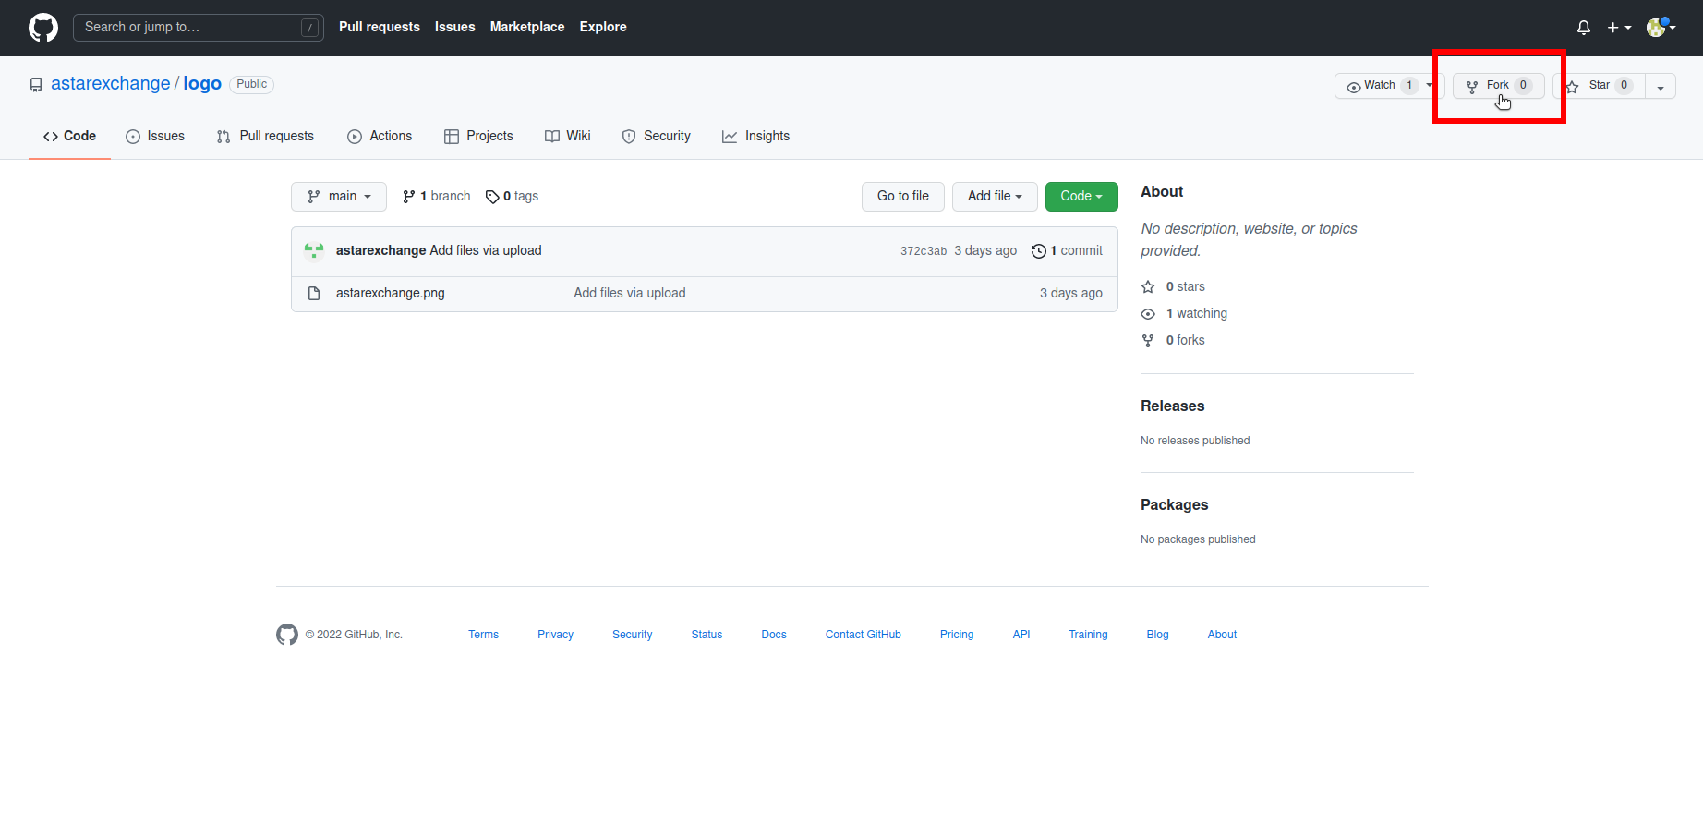1703x836 pixels.
Task: Open Marketplace in top navigation
Action: [x=527, y=27]
